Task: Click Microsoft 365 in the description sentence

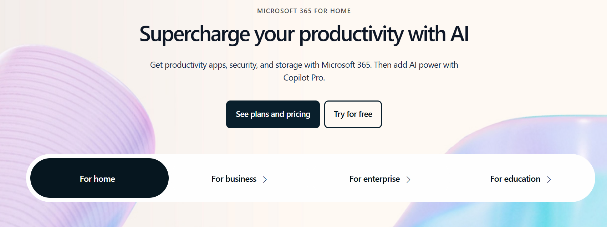Action: 346,65
